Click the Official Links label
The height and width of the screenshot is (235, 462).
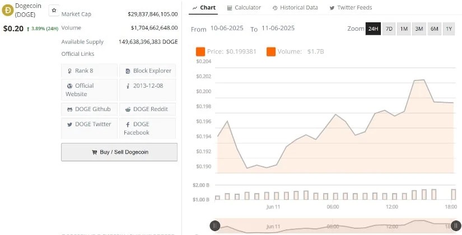pos(78,54)
